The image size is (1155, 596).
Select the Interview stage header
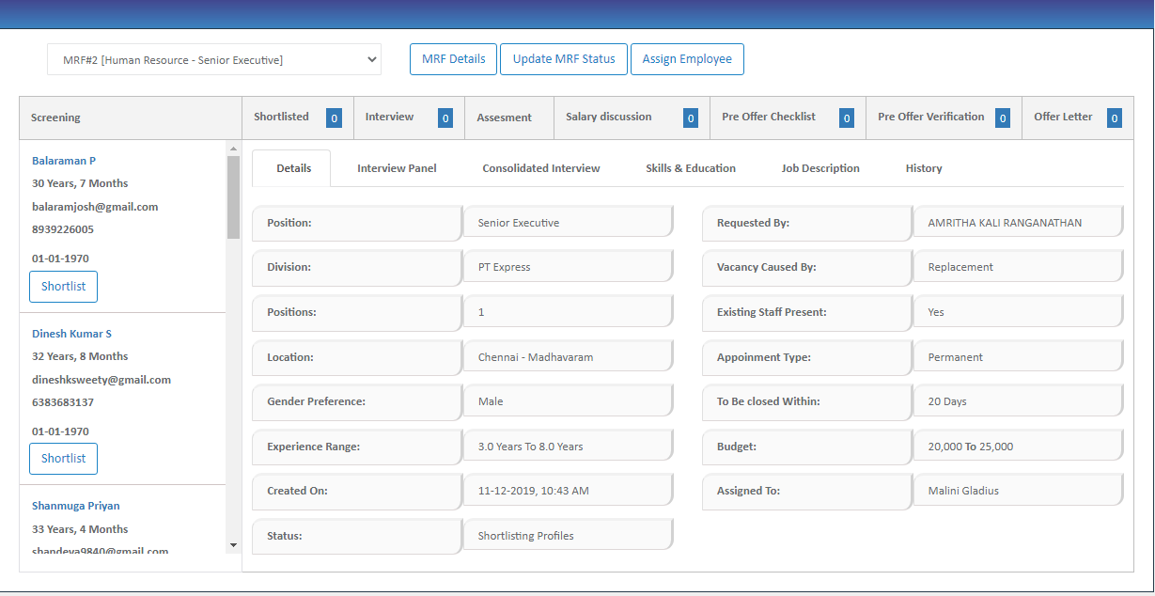(389, 117)
